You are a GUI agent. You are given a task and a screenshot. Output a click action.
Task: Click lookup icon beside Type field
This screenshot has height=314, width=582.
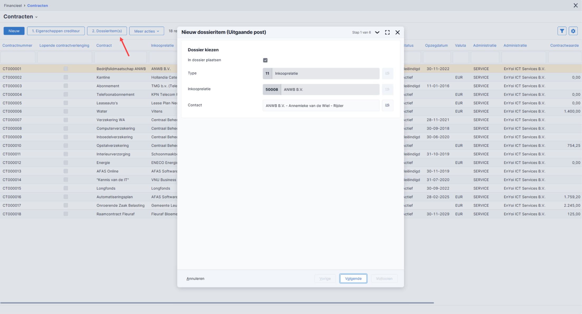point(387,73)
